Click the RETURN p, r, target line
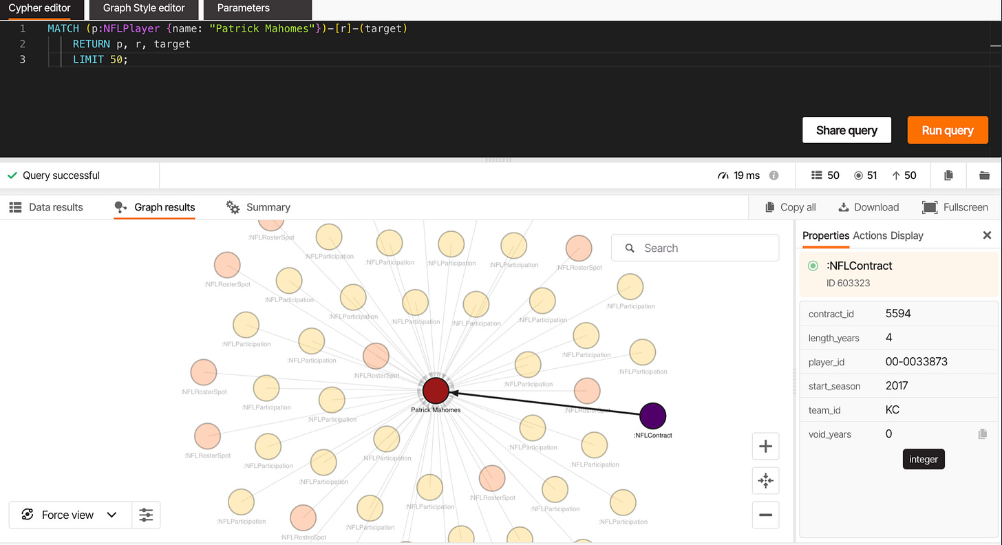 131,44
